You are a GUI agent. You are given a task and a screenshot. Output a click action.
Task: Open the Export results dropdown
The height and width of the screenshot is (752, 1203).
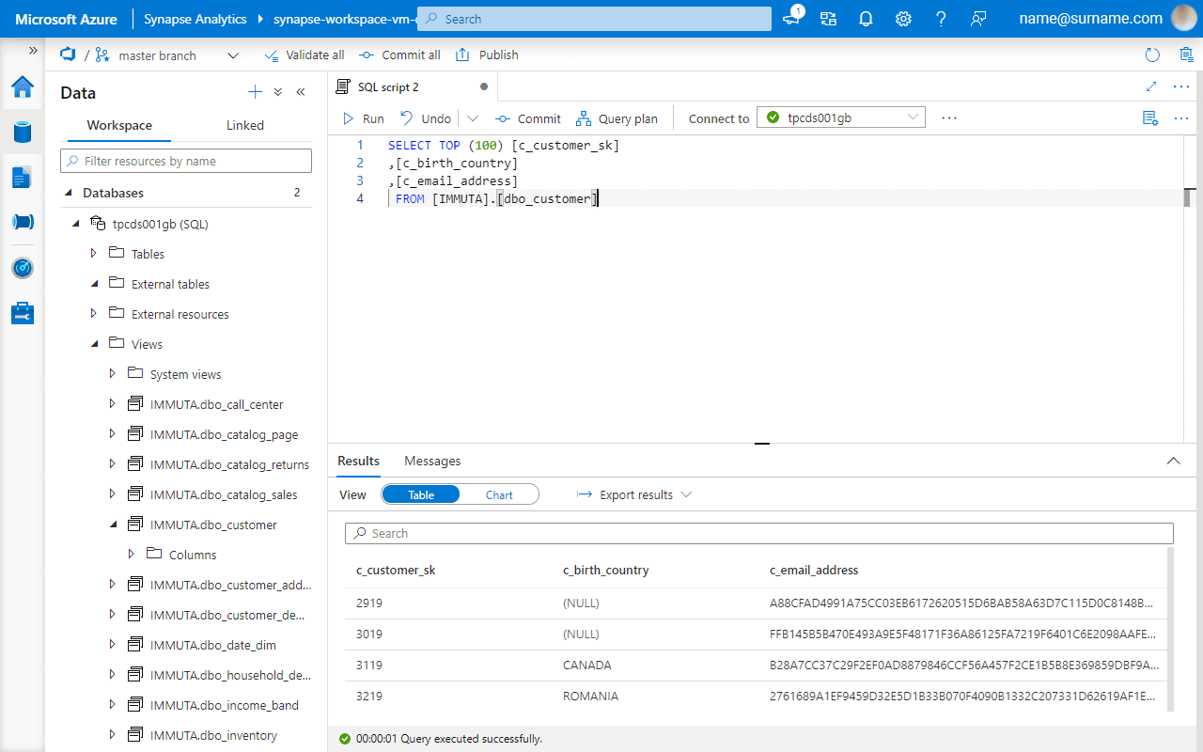click(634, 494)
